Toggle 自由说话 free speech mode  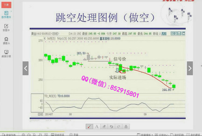[58, 134]
